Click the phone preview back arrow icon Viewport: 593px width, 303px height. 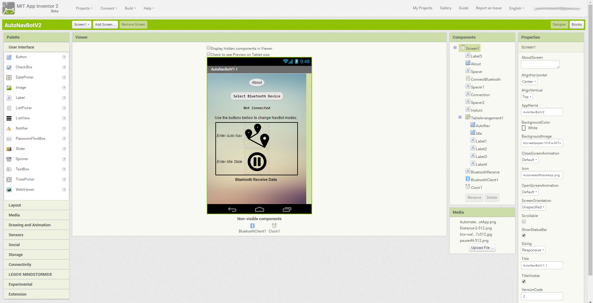pos(232,210)
